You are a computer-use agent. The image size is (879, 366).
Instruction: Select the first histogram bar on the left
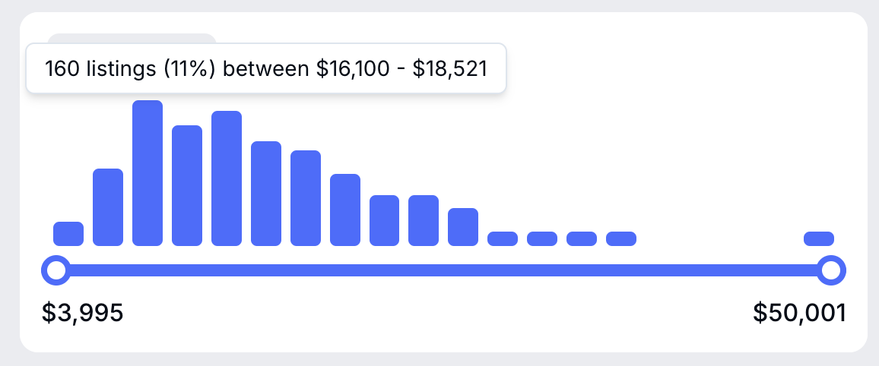click(68, 234)
